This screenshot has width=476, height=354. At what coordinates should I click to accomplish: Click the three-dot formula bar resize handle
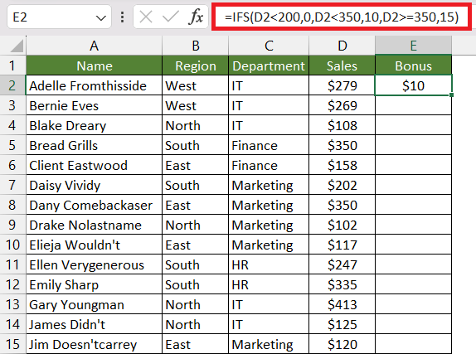click(x=122, y=17)
